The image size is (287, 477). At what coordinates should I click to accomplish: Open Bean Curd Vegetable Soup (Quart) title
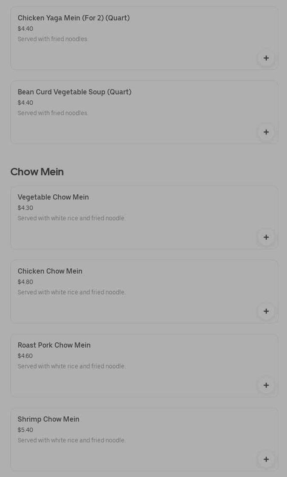(x=74, y=92)
